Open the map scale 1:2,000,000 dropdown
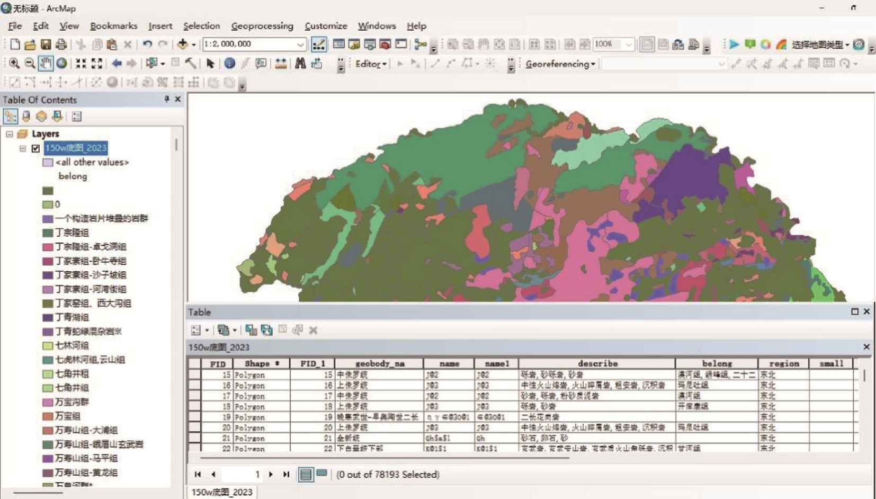This screenshot has height=499, width=876. click(x=300, y=44)
